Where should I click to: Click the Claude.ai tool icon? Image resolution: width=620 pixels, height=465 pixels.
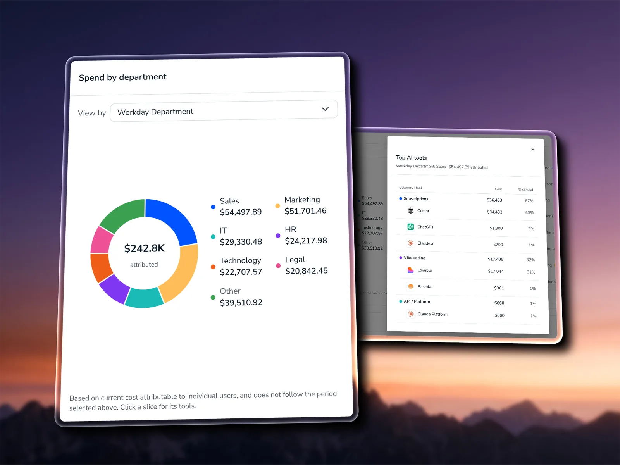pos(411,243)
